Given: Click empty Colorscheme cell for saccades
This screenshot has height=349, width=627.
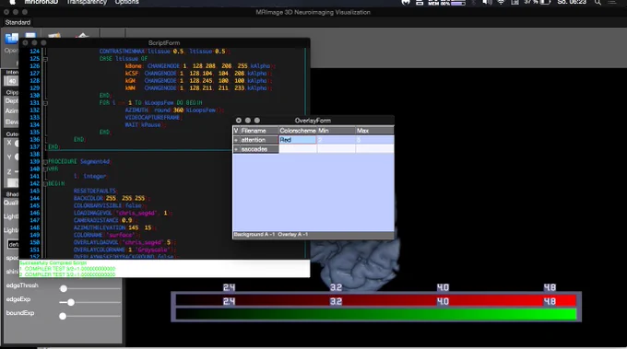Looking at the screenshot, I should click(x=298, y=149).
